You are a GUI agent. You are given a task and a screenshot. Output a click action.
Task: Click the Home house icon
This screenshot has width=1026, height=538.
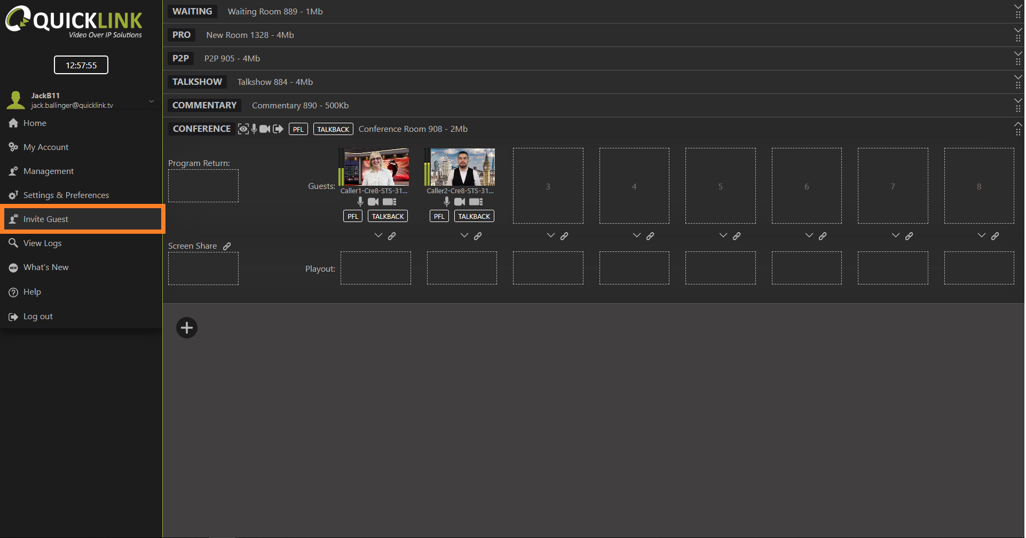tap(13, 123)
